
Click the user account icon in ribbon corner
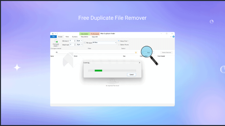[x=173, y=37]
